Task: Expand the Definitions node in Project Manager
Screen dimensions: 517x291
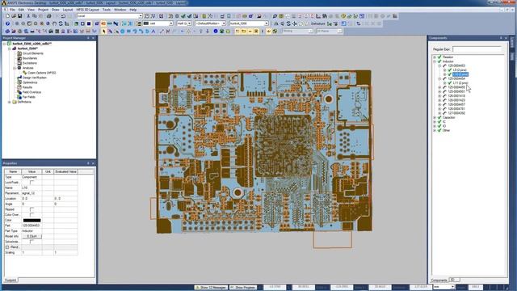Action: click(9, 102)
